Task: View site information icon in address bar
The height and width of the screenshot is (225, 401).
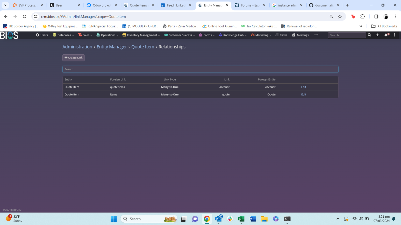Action: [36, 17]
